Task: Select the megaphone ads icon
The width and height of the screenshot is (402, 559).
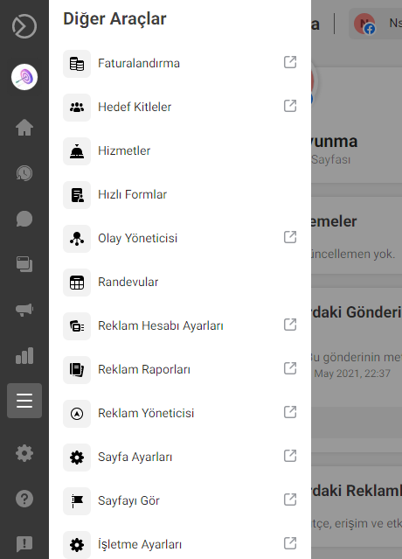Action: tap(24, 310)
